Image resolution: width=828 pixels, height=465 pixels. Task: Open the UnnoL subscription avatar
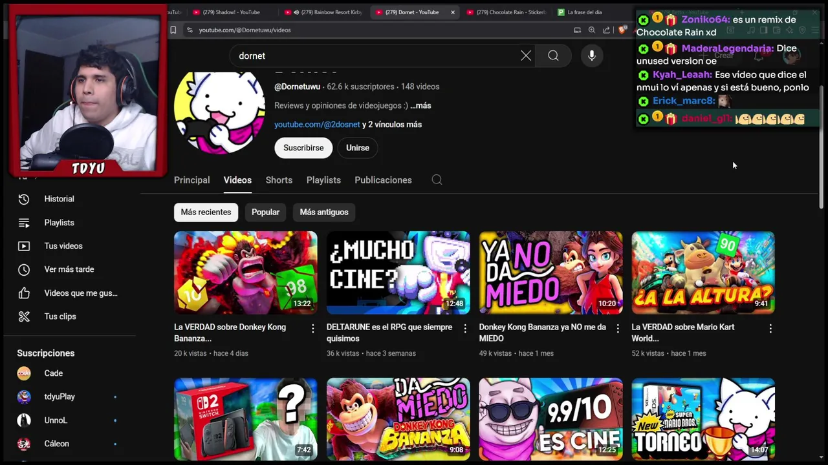24,420
